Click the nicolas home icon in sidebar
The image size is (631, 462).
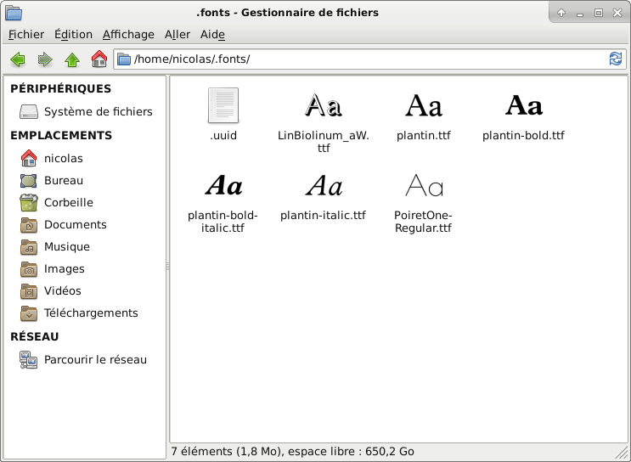coord(29,158)
